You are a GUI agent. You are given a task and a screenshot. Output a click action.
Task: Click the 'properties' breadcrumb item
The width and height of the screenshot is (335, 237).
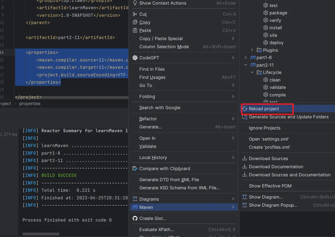[x=30, y=103]
